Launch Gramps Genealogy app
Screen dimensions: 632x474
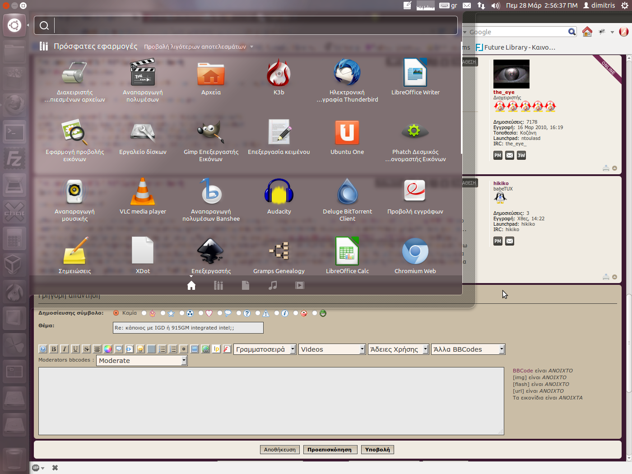(x=279, y=251)
